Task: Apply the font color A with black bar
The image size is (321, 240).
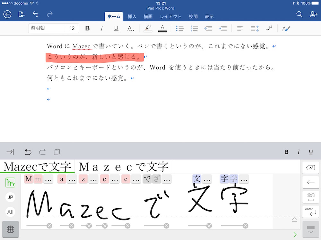Action: pos(162,28)
